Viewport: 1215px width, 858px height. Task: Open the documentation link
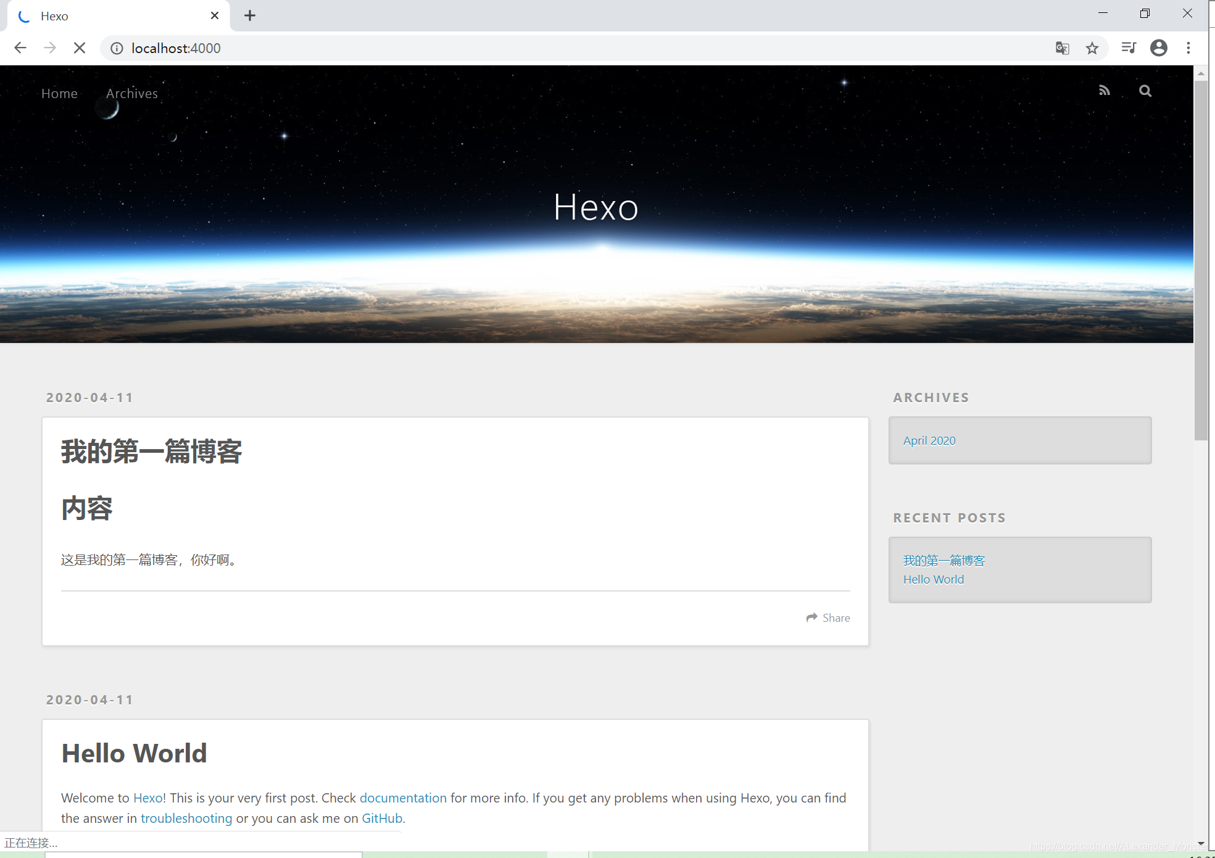[403, 798]
